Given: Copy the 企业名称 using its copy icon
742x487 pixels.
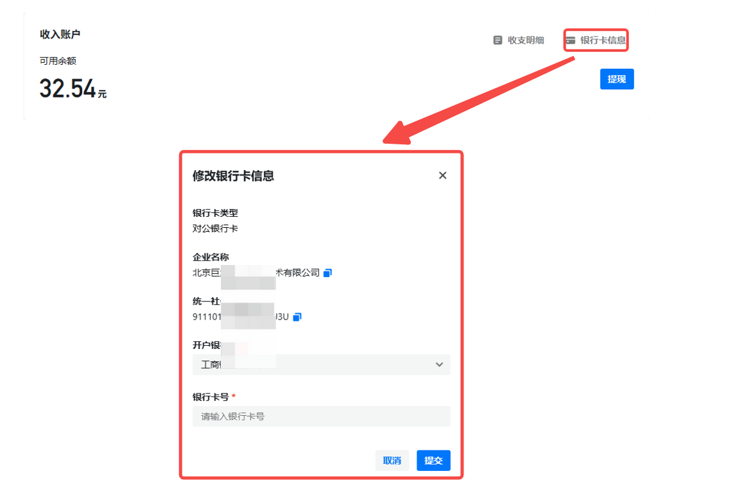Looking at the screenshot, I should tap(327, 273).
